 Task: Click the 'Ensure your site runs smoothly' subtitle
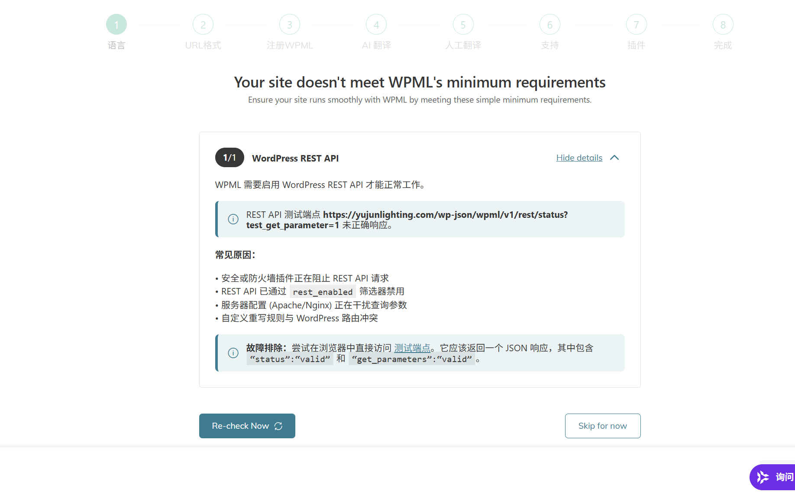pyautogui.click(x=420, y=100)
